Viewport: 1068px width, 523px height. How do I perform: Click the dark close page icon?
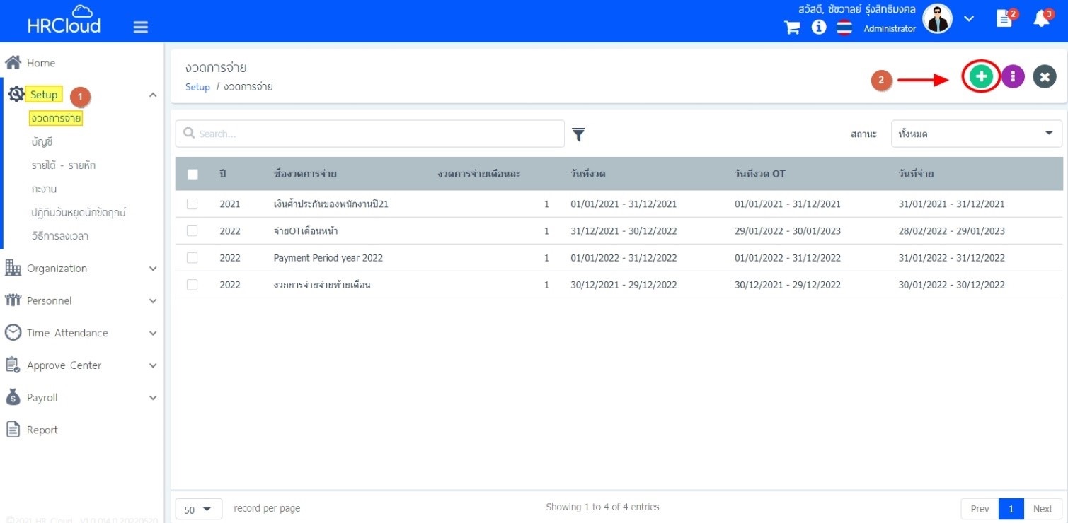(1045, 76)
